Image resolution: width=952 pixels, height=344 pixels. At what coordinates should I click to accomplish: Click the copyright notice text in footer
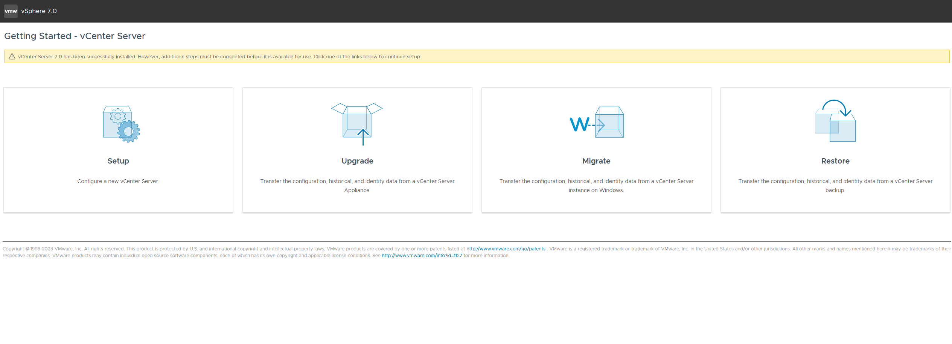[226, 249]
